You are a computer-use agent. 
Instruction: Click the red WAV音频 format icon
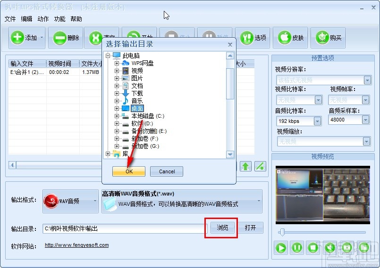51,201
